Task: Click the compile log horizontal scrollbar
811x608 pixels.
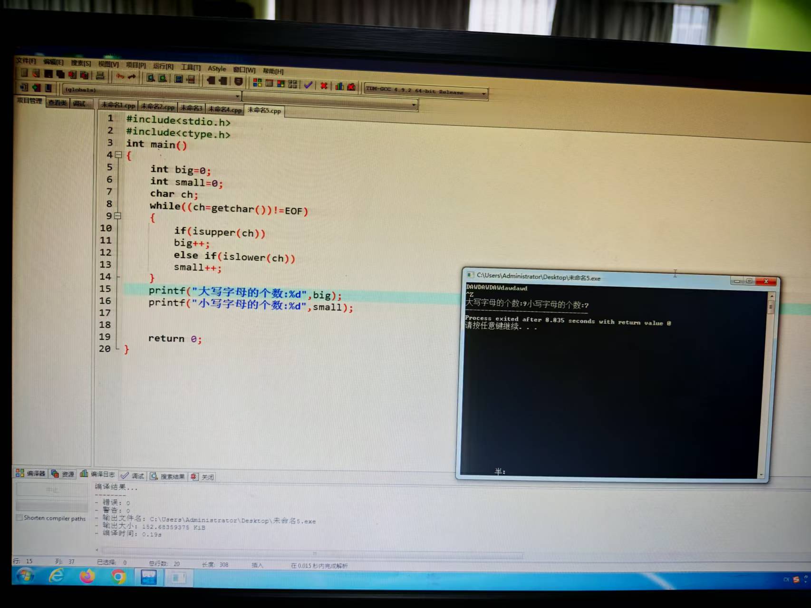Action: [311, 553]
